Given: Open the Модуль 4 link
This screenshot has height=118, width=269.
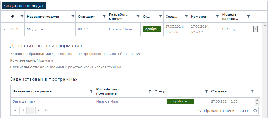Looking at the screenshot, I should tap(35, 29).
